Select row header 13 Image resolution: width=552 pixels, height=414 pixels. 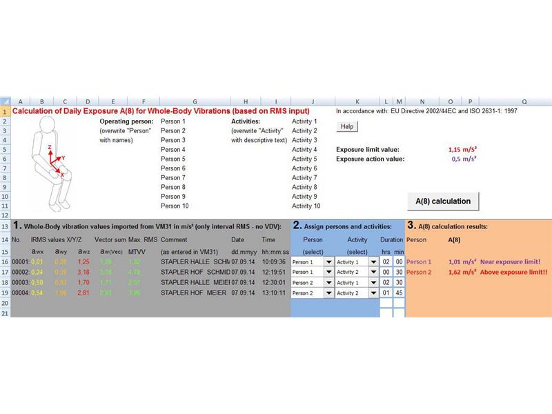(5, 226)
